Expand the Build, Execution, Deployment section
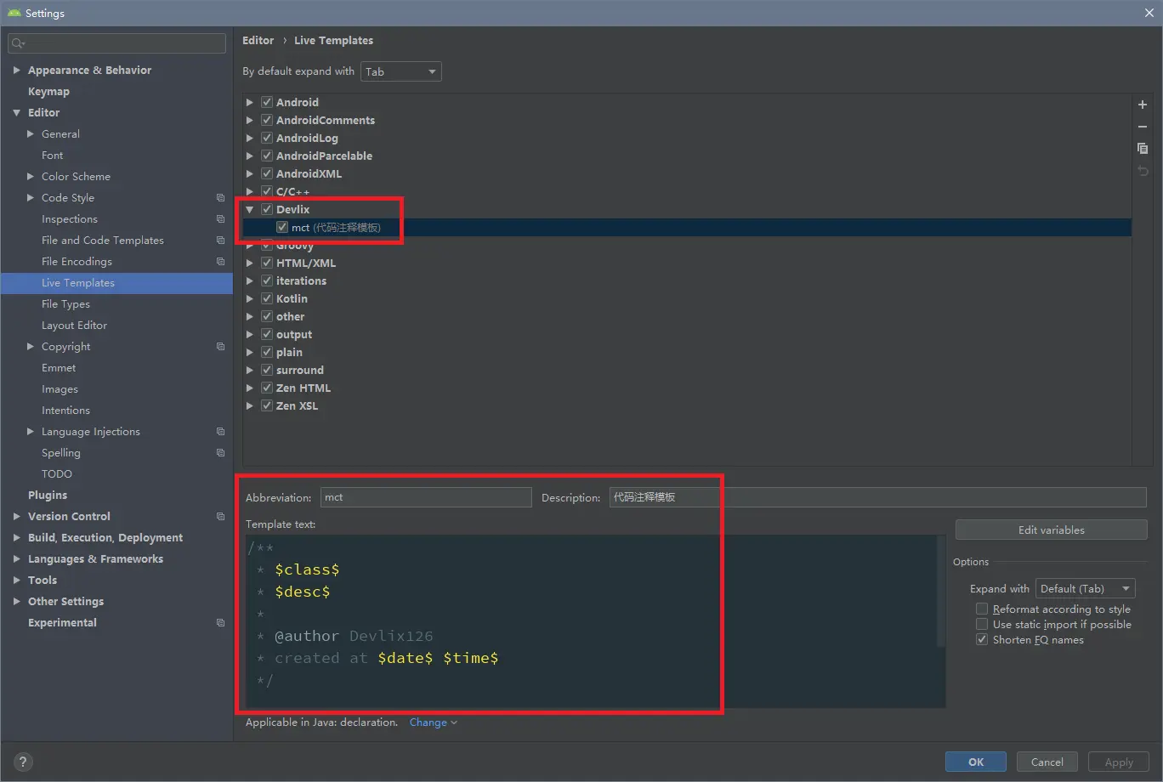 [x=16, y=538]
